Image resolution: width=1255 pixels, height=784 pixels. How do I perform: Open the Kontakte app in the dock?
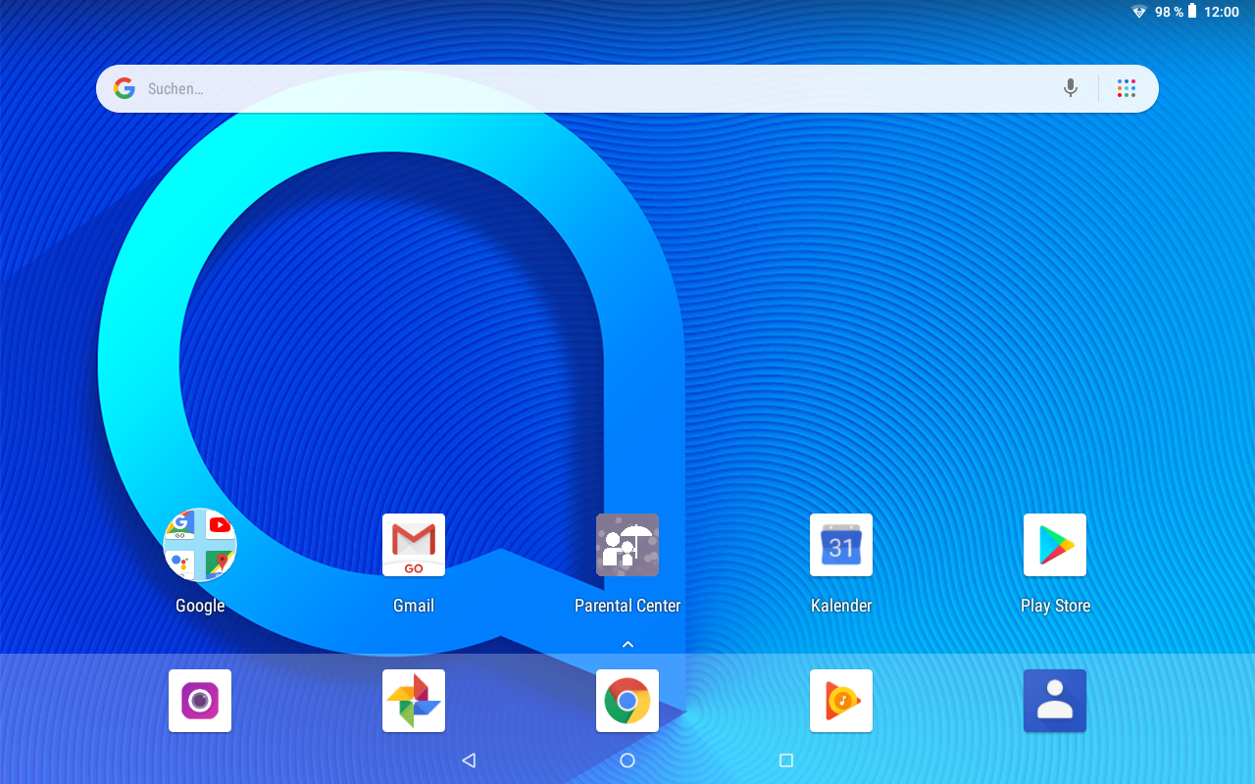click(1055, 701)
